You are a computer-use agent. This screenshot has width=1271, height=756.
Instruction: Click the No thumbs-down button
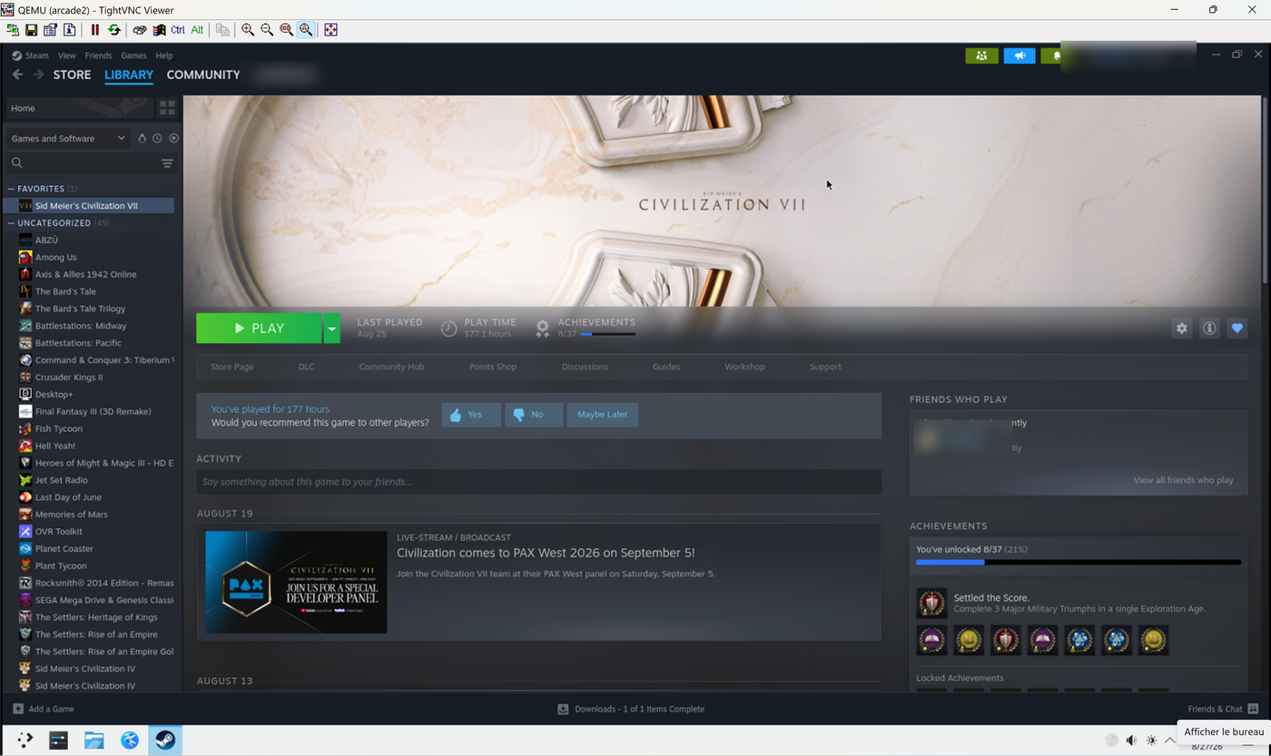534,415
